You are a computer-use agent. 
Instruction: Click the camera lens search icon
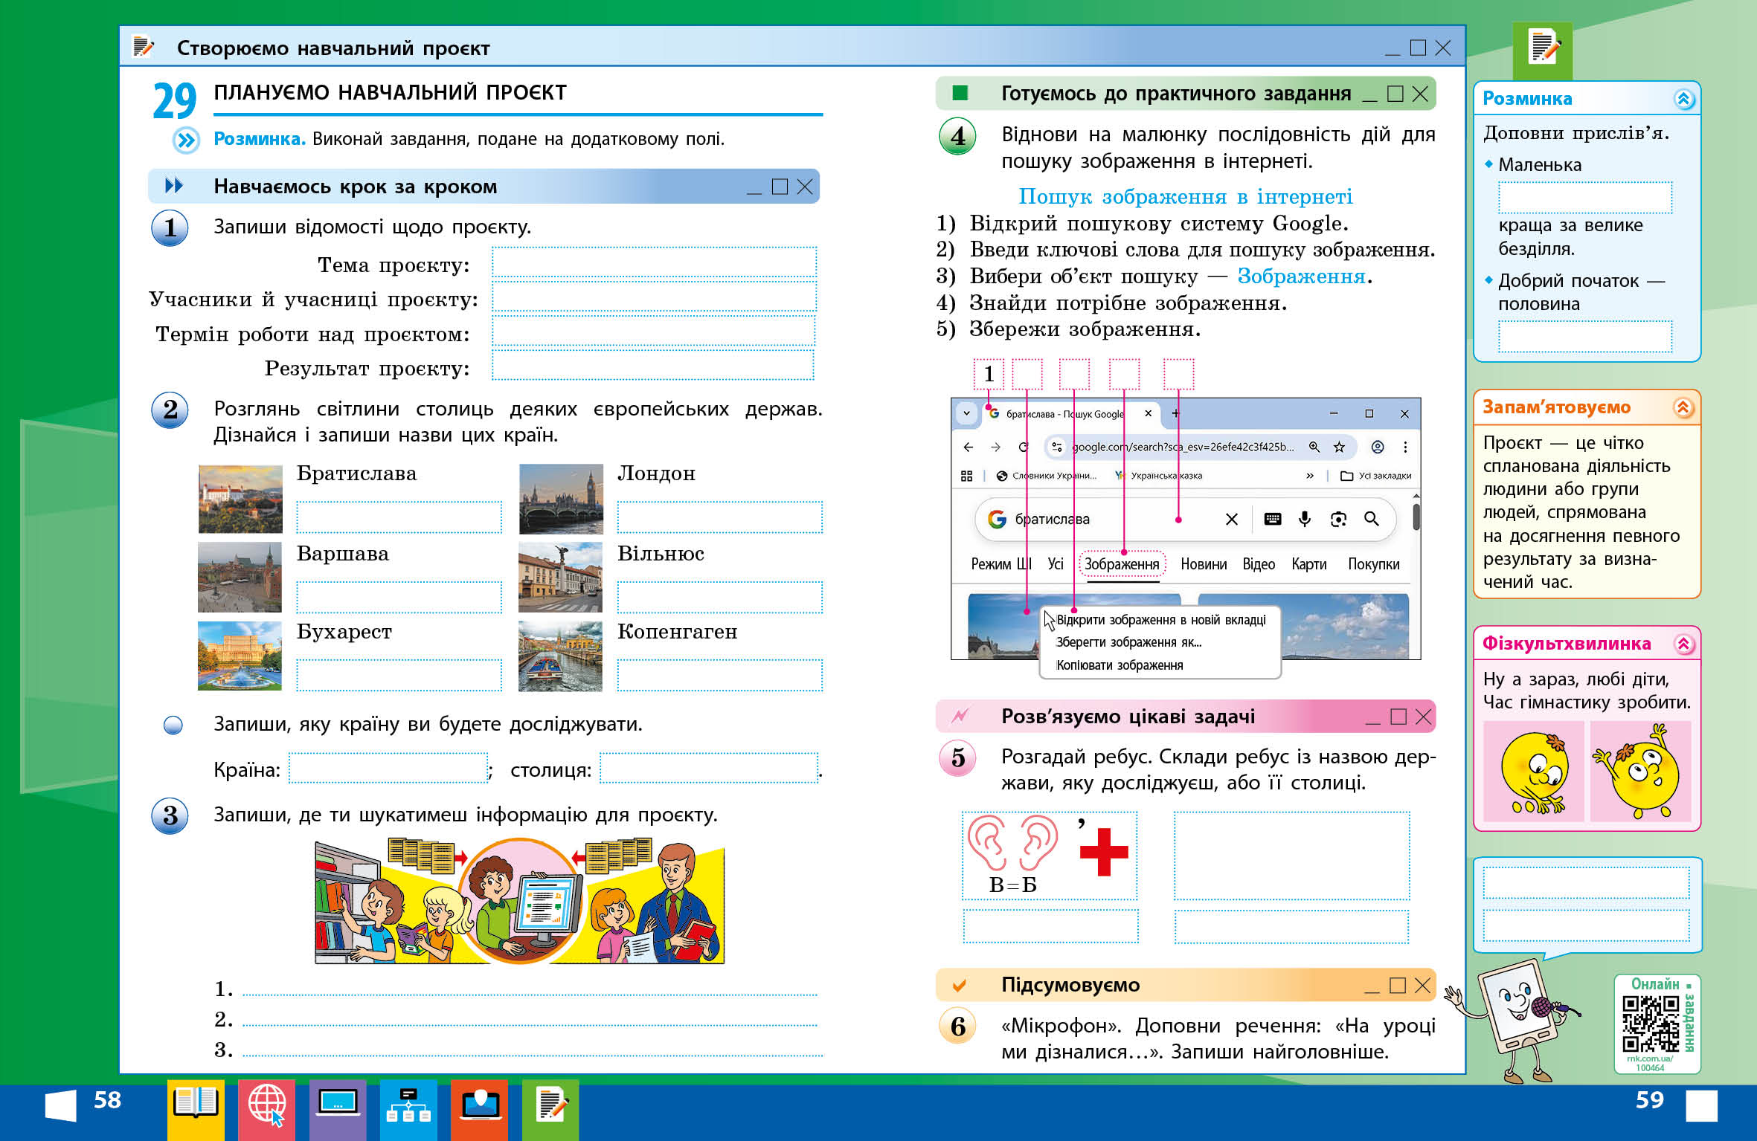(x=1338, y=519)
